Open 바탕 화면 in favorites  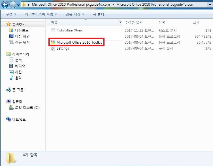point(22,36)
